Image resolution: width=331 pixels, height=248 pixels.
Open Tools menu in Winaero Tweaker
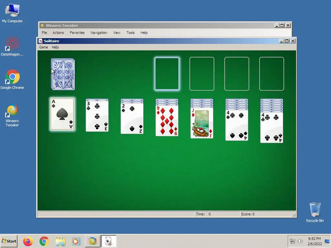pos(131,33)
